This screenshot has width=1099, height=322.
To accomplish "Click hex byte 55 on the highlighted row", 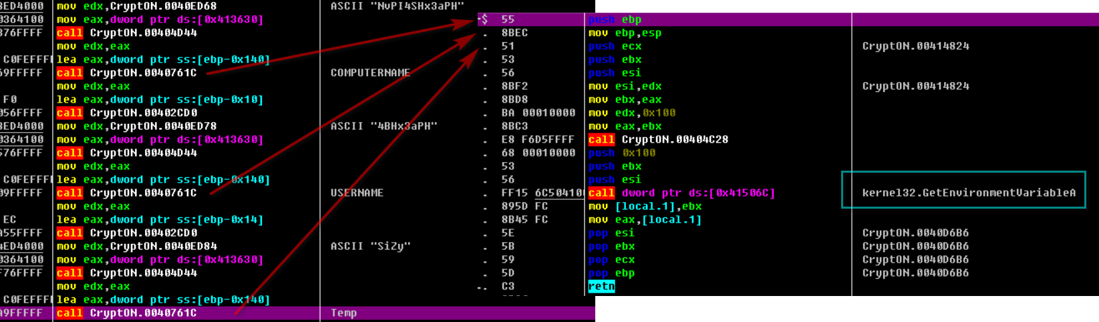I will 508,19.
